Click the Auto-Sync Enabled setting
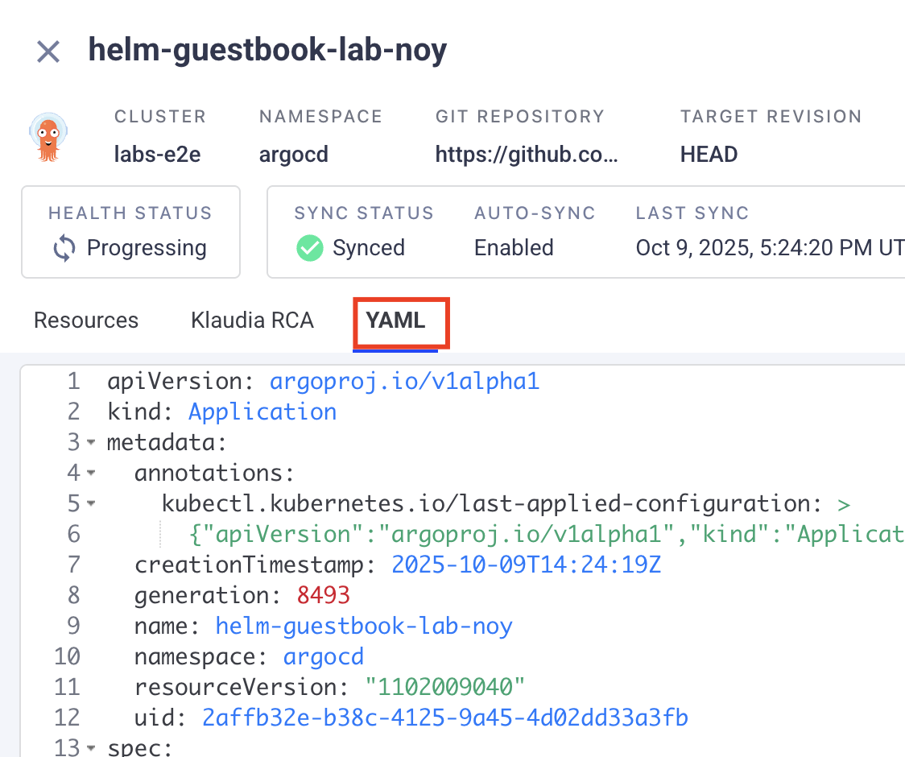Image resolution: width=905 pixels, height=757 pixels. coord(514,248)
